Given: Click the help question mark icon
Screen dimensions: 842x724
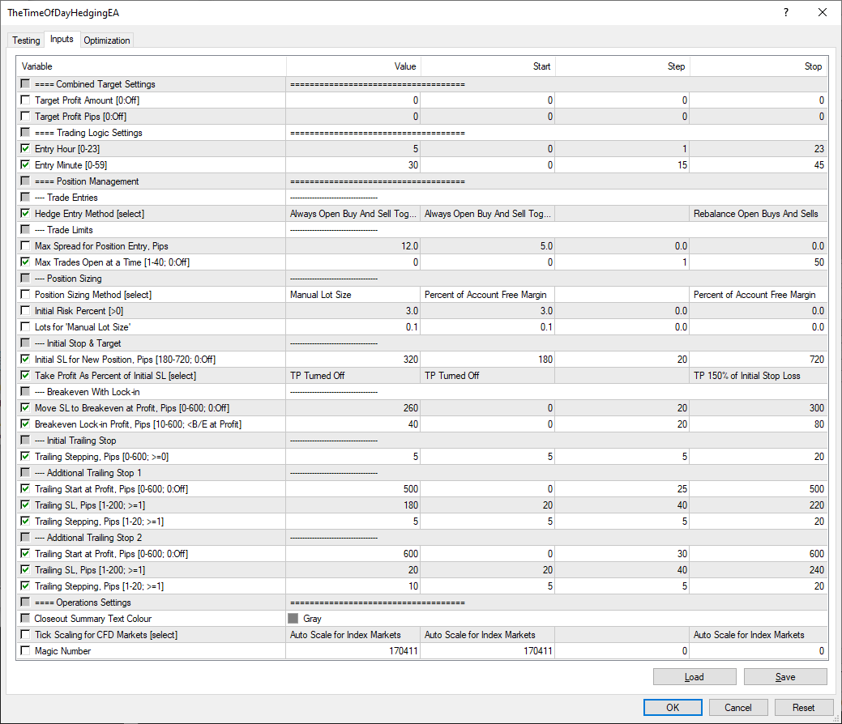Looking at the screenshot, I should pos(785,13).
